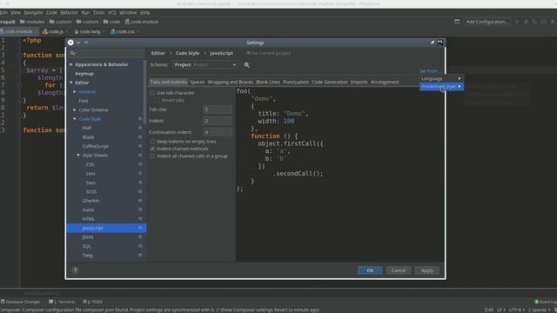Click the project layout icon beside Add Configuration
The image size is (557, 313).
pos(457,22)
